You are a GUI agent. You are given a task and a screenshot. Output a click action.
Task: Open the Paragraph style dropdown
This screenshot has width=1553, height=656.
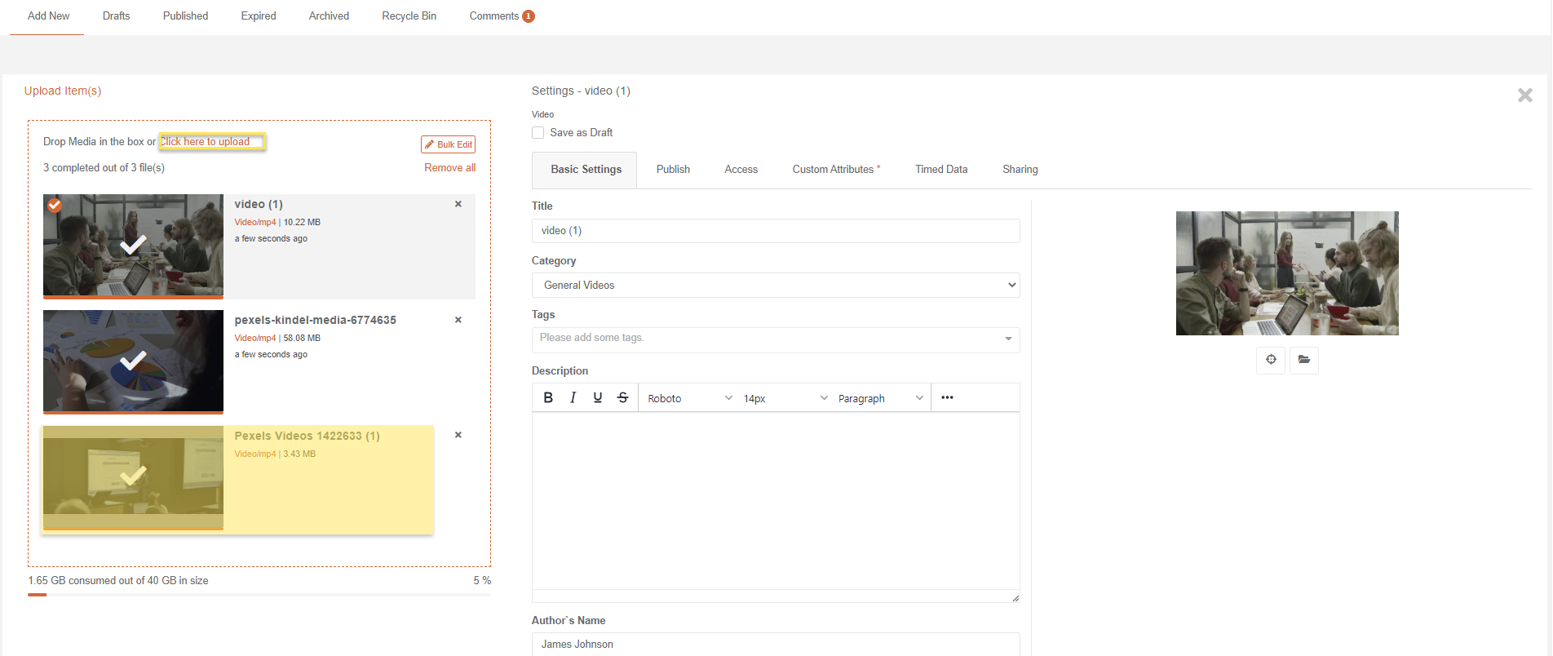tap(880, 398)
